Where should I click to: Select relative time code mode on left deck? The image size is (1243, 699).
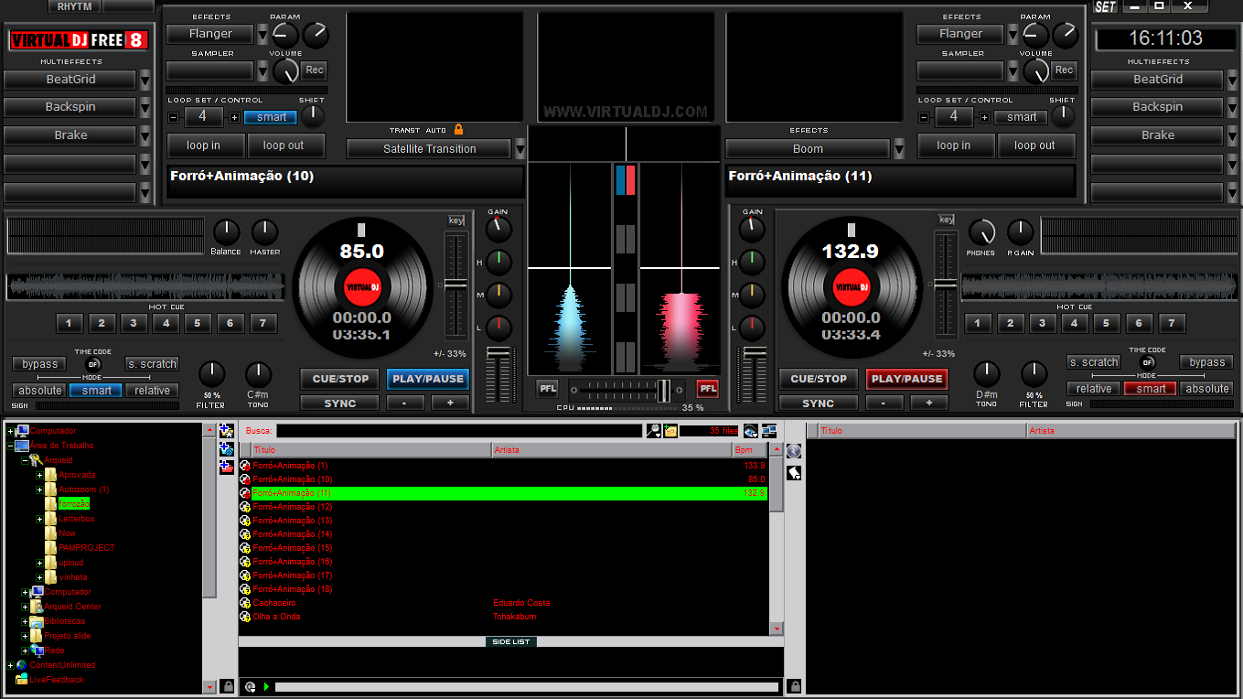[x=152, y=390]
